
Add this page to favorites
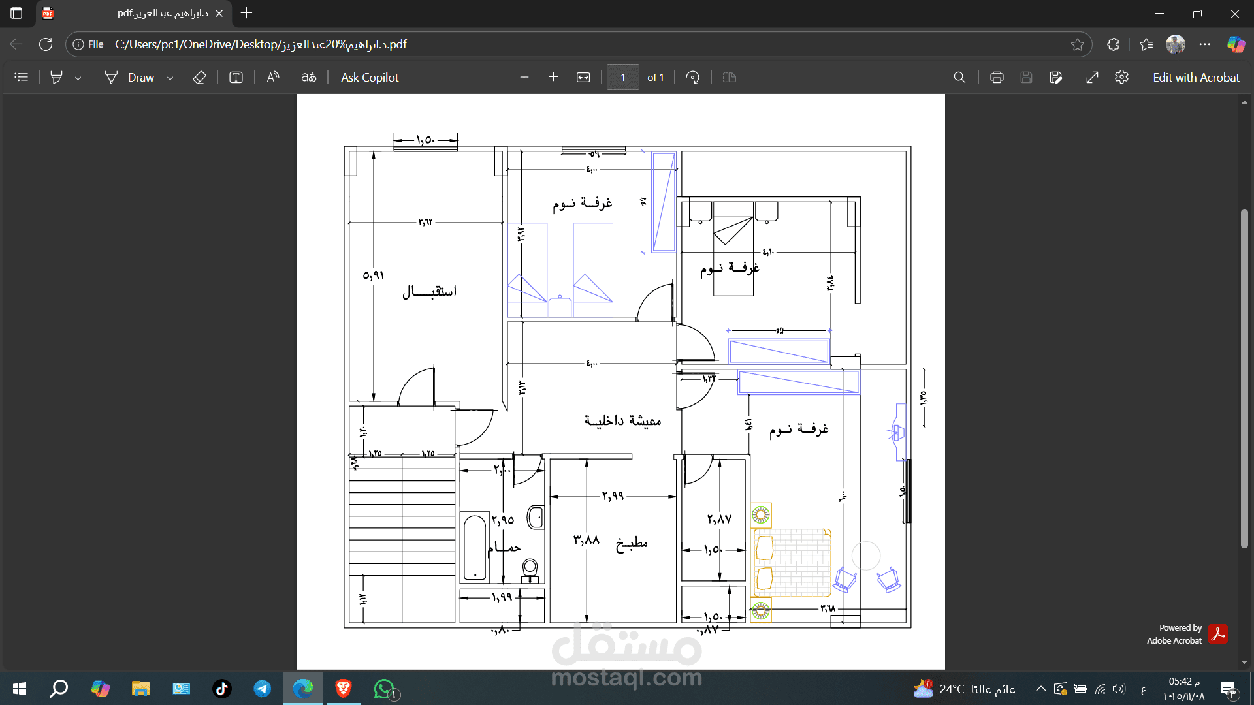(x=1078, y=44)
